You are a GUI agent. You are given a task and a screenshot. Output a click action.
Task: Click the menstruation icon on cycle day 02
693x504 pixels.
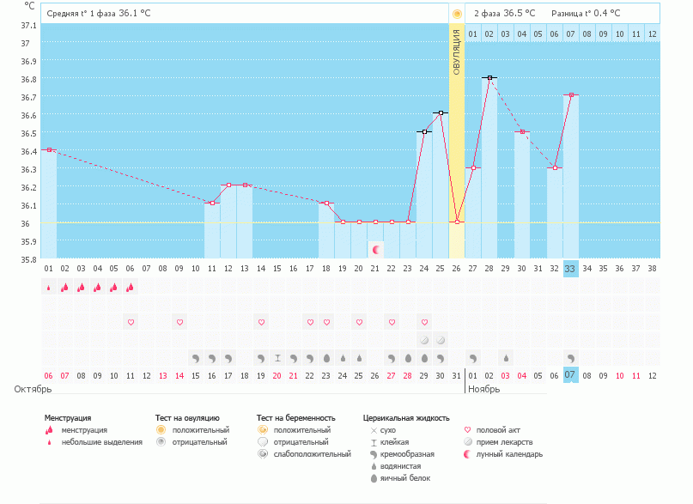(64, 288)
